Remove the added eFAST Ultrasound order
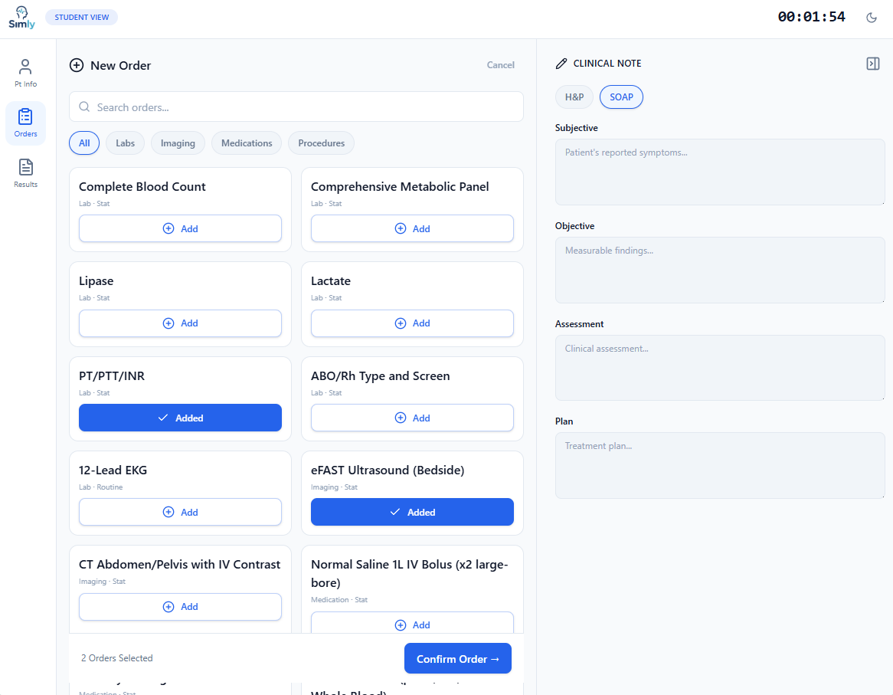This screenshot has width=893, height=695. pos(412,512)
